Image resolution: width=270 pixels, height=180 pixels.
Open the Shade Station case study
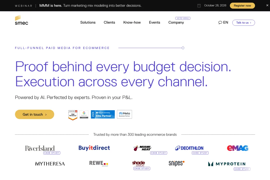142,169
